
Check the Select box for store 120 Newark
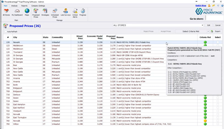pos(218,42)
